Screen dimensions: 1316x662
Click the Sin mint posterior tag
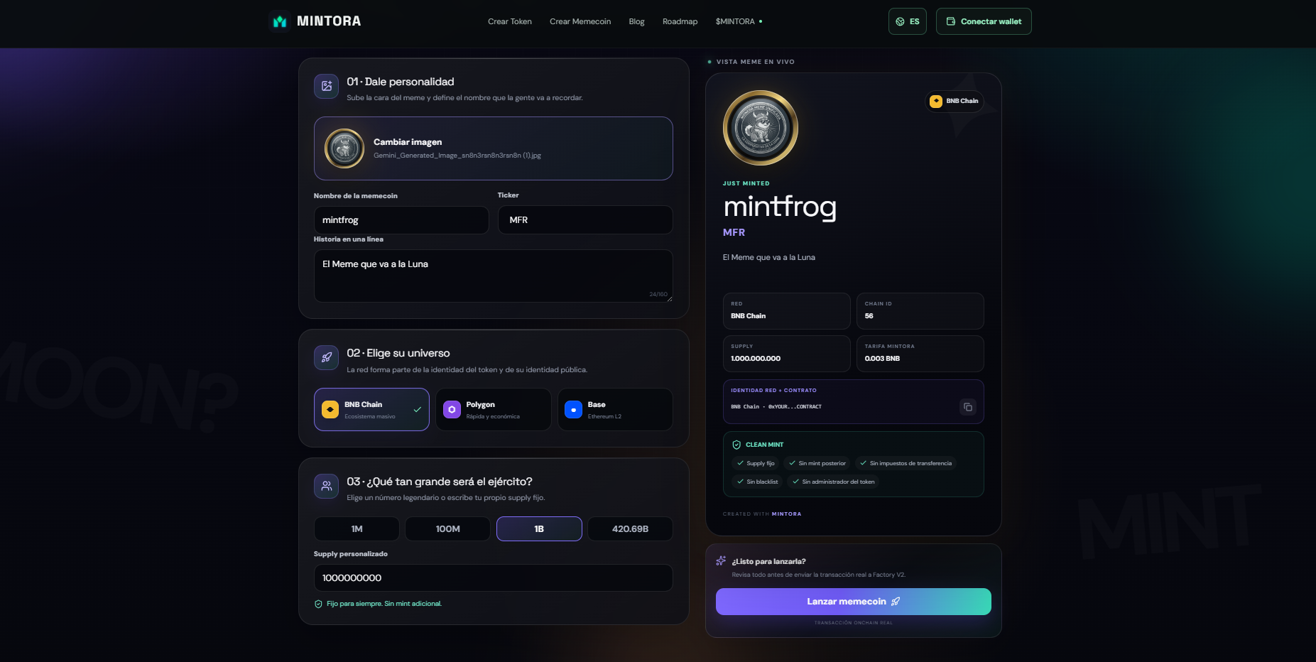[x=817, y=463]
